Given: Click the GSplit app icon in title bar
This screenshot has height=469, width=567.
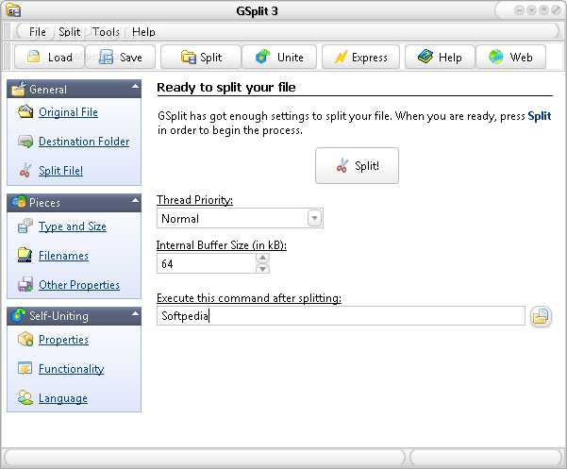Looking at the screenshot, I should [x=13, y=10].
